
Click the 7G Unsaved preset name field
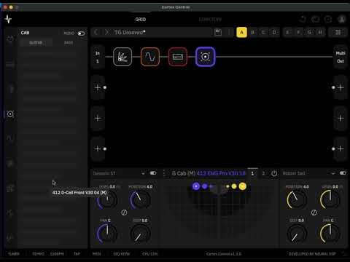point(162,32)
